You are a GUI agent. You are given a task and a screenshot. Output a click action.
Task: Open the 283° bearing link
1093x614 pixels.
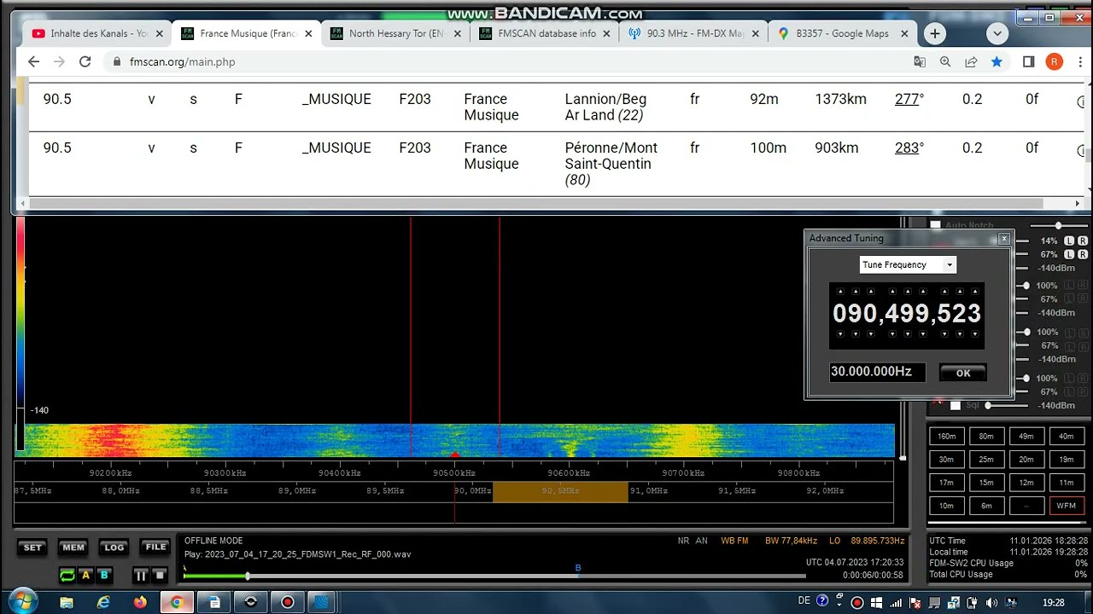(x=906, y=148)
